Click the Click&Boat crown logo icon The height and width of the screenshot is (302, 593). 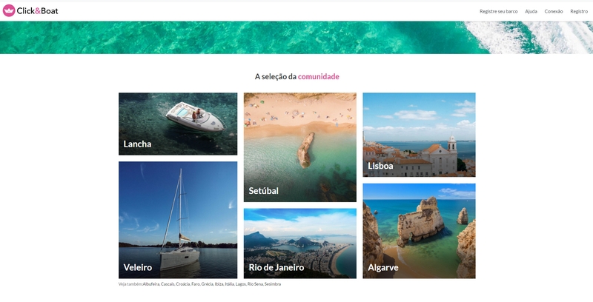click(x=9, y=10)
